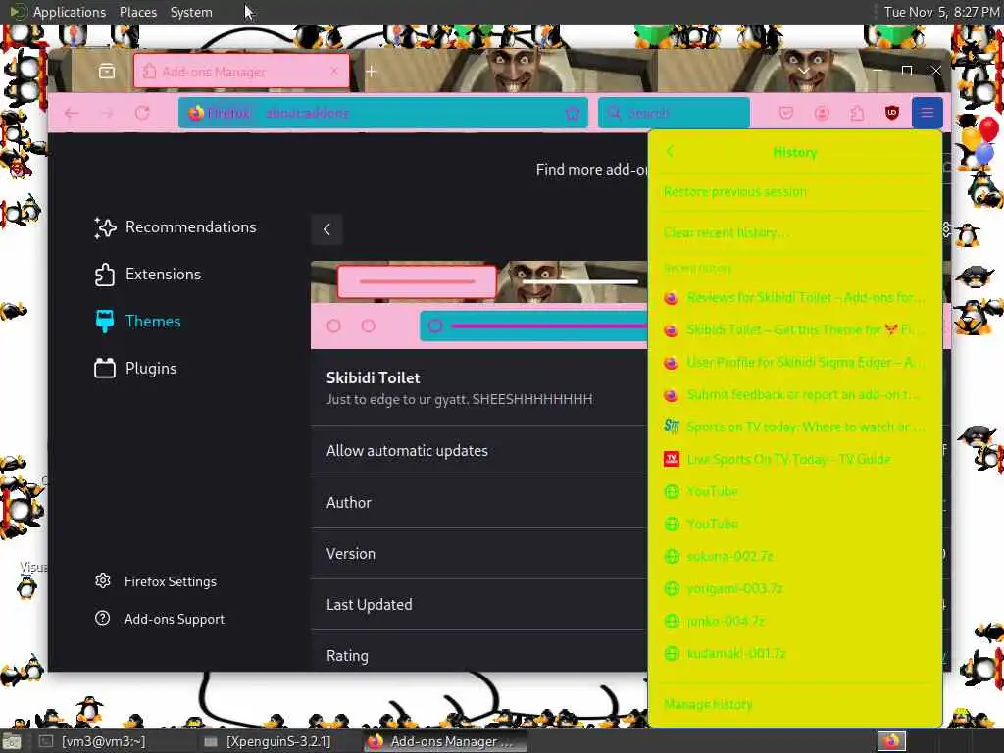Click Restore previous session

(x=794, y=191)
